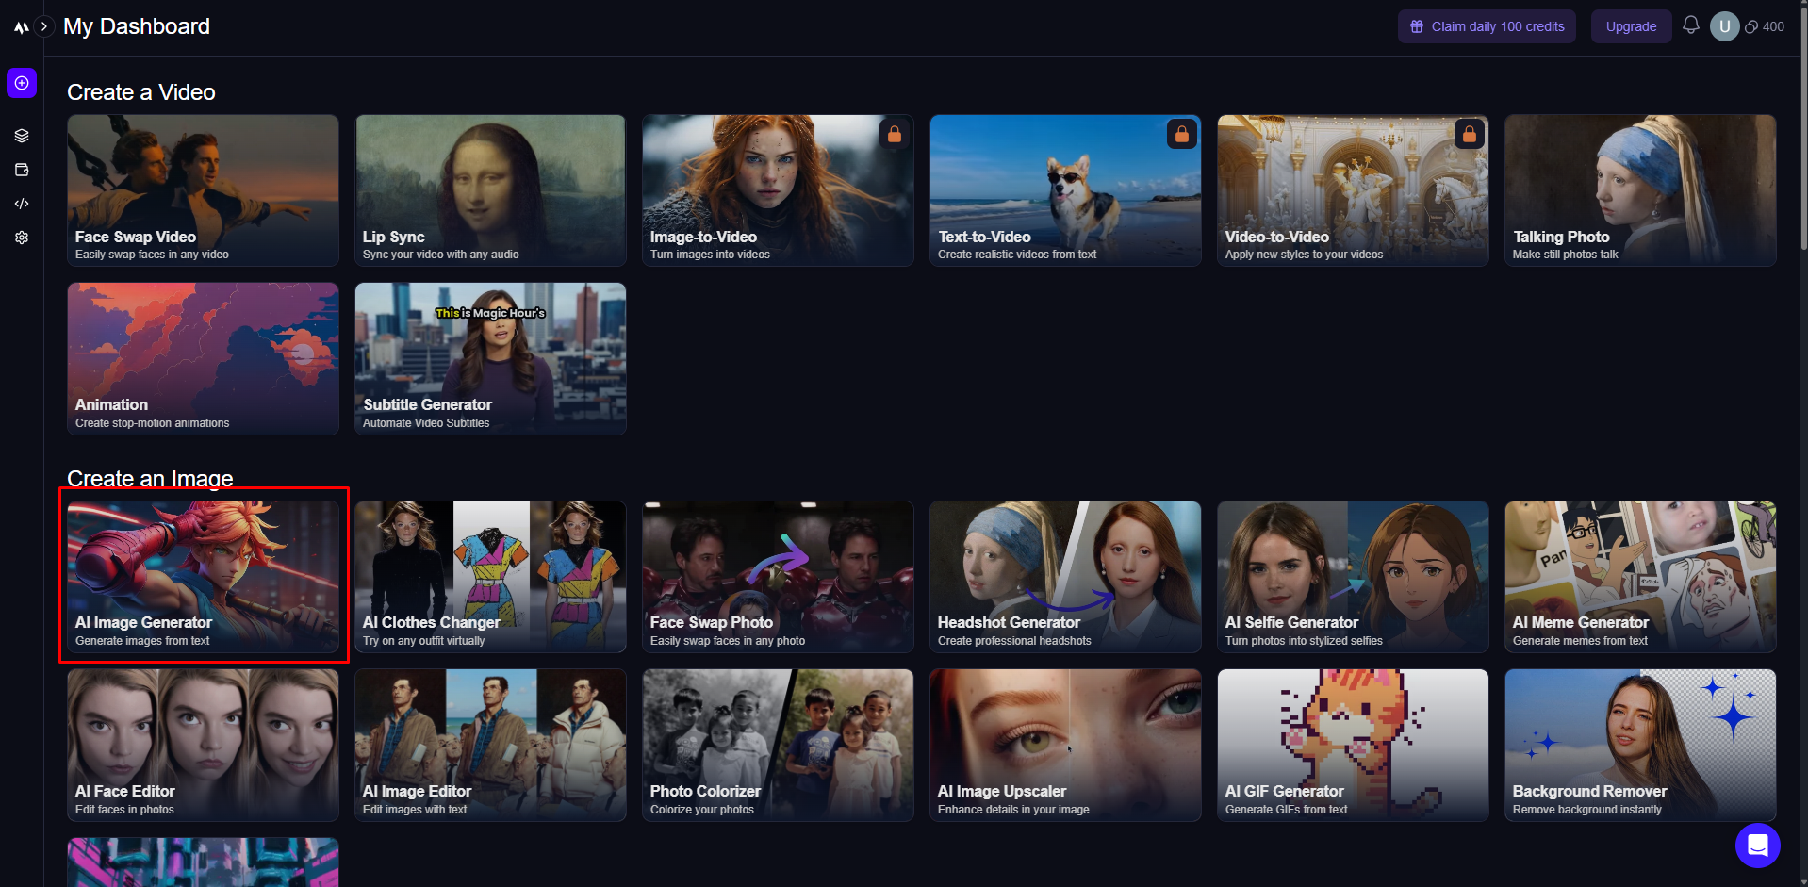
Task: Open the wallet icon in the sidebar
Action: point(22,170)
